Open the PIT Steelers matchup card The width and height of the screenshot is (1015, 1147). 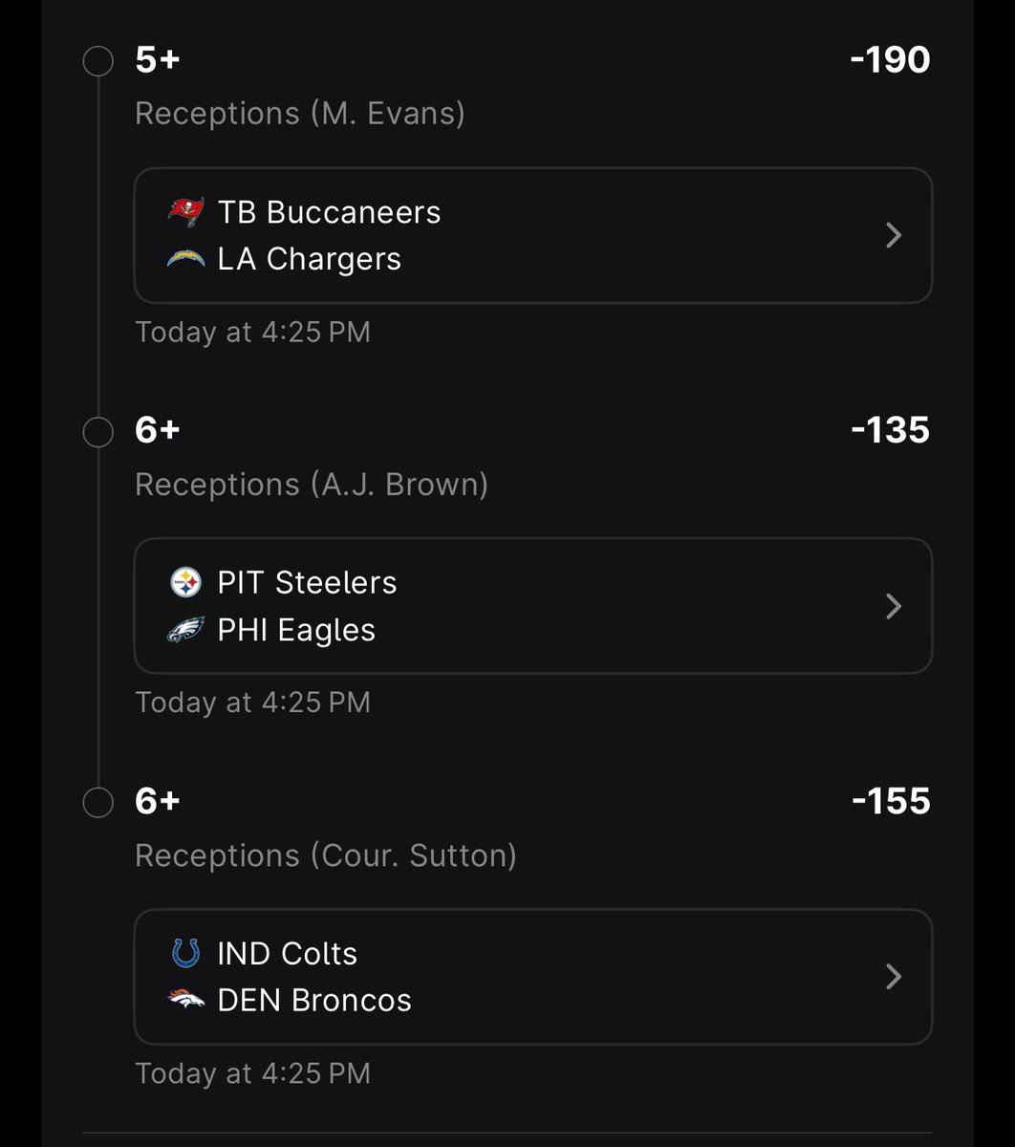click(x=533, y=606)
